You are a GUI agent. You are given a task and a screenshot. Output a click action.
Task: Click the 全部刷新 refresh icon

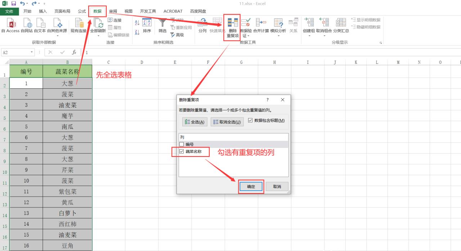click(98, 23)
